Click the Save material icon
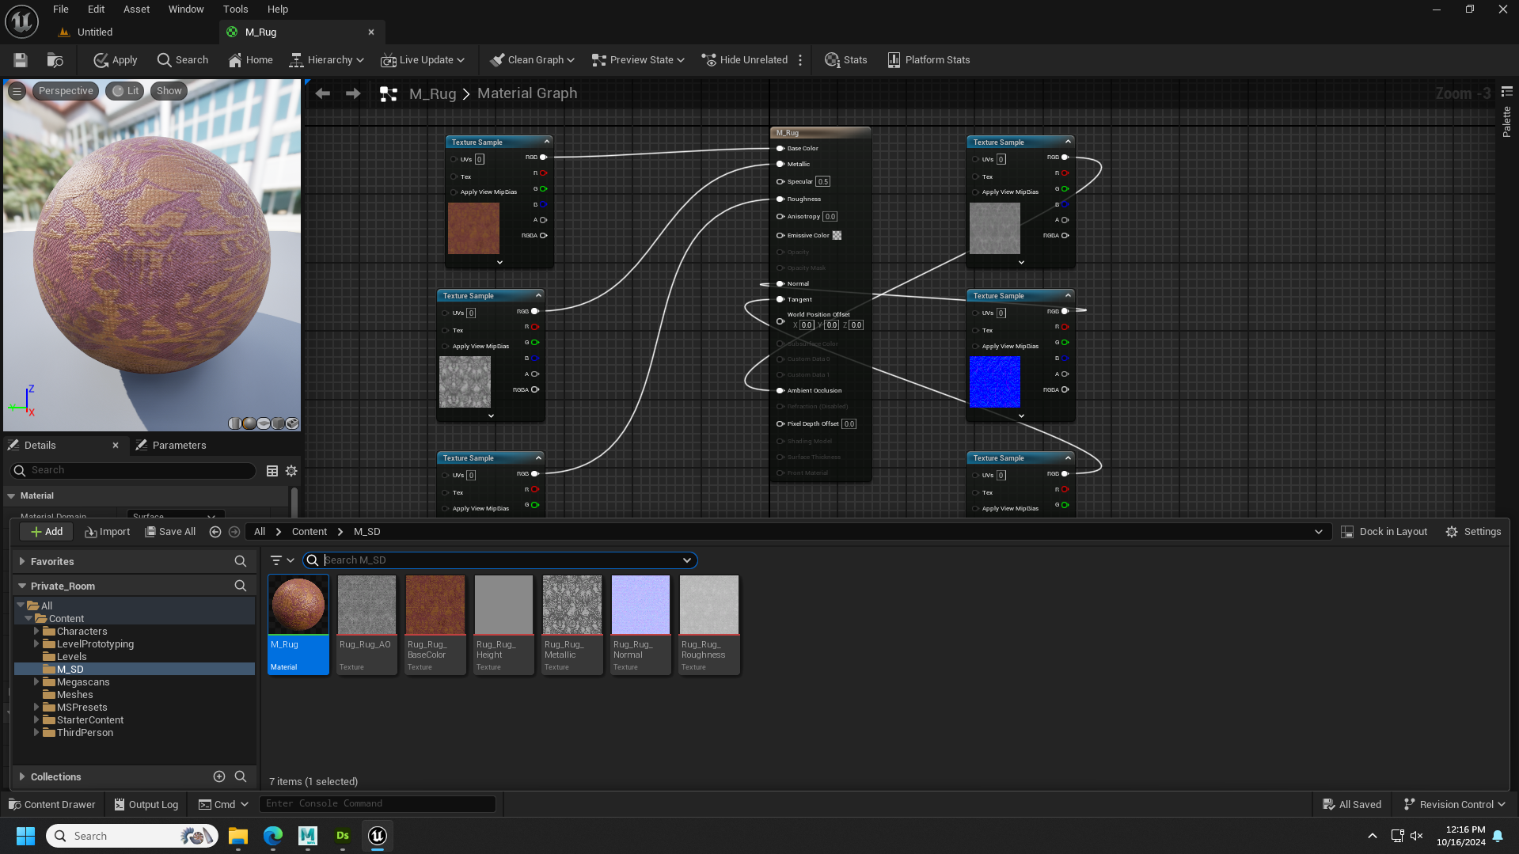The width and height of the screenshot is (1519, 854). 21,60
